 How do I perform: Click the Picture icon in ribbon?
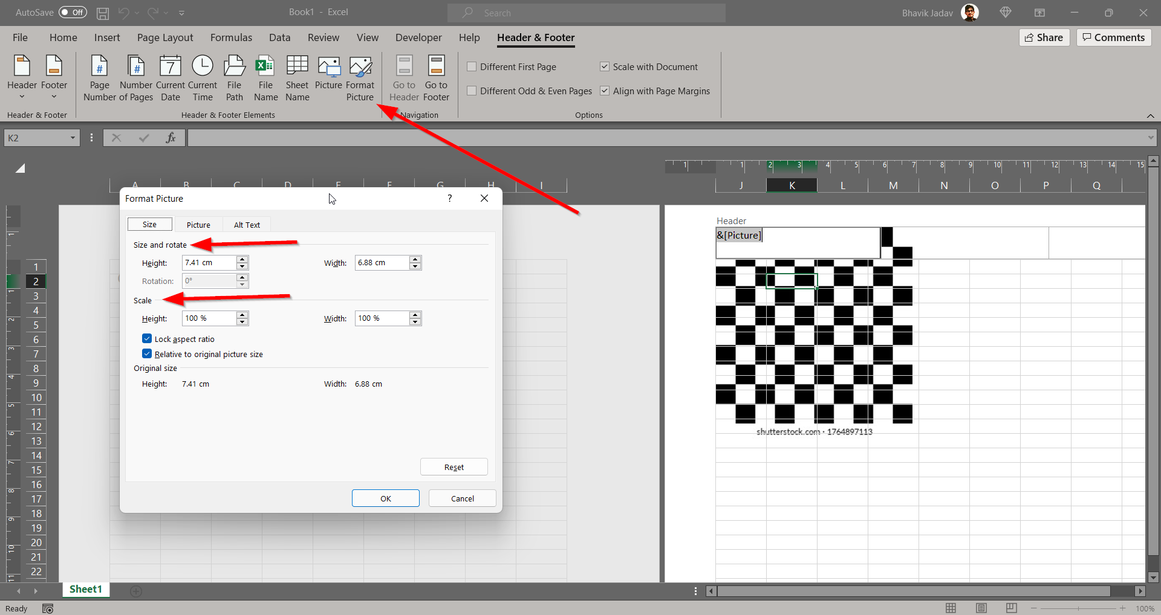tap(328, 72)
